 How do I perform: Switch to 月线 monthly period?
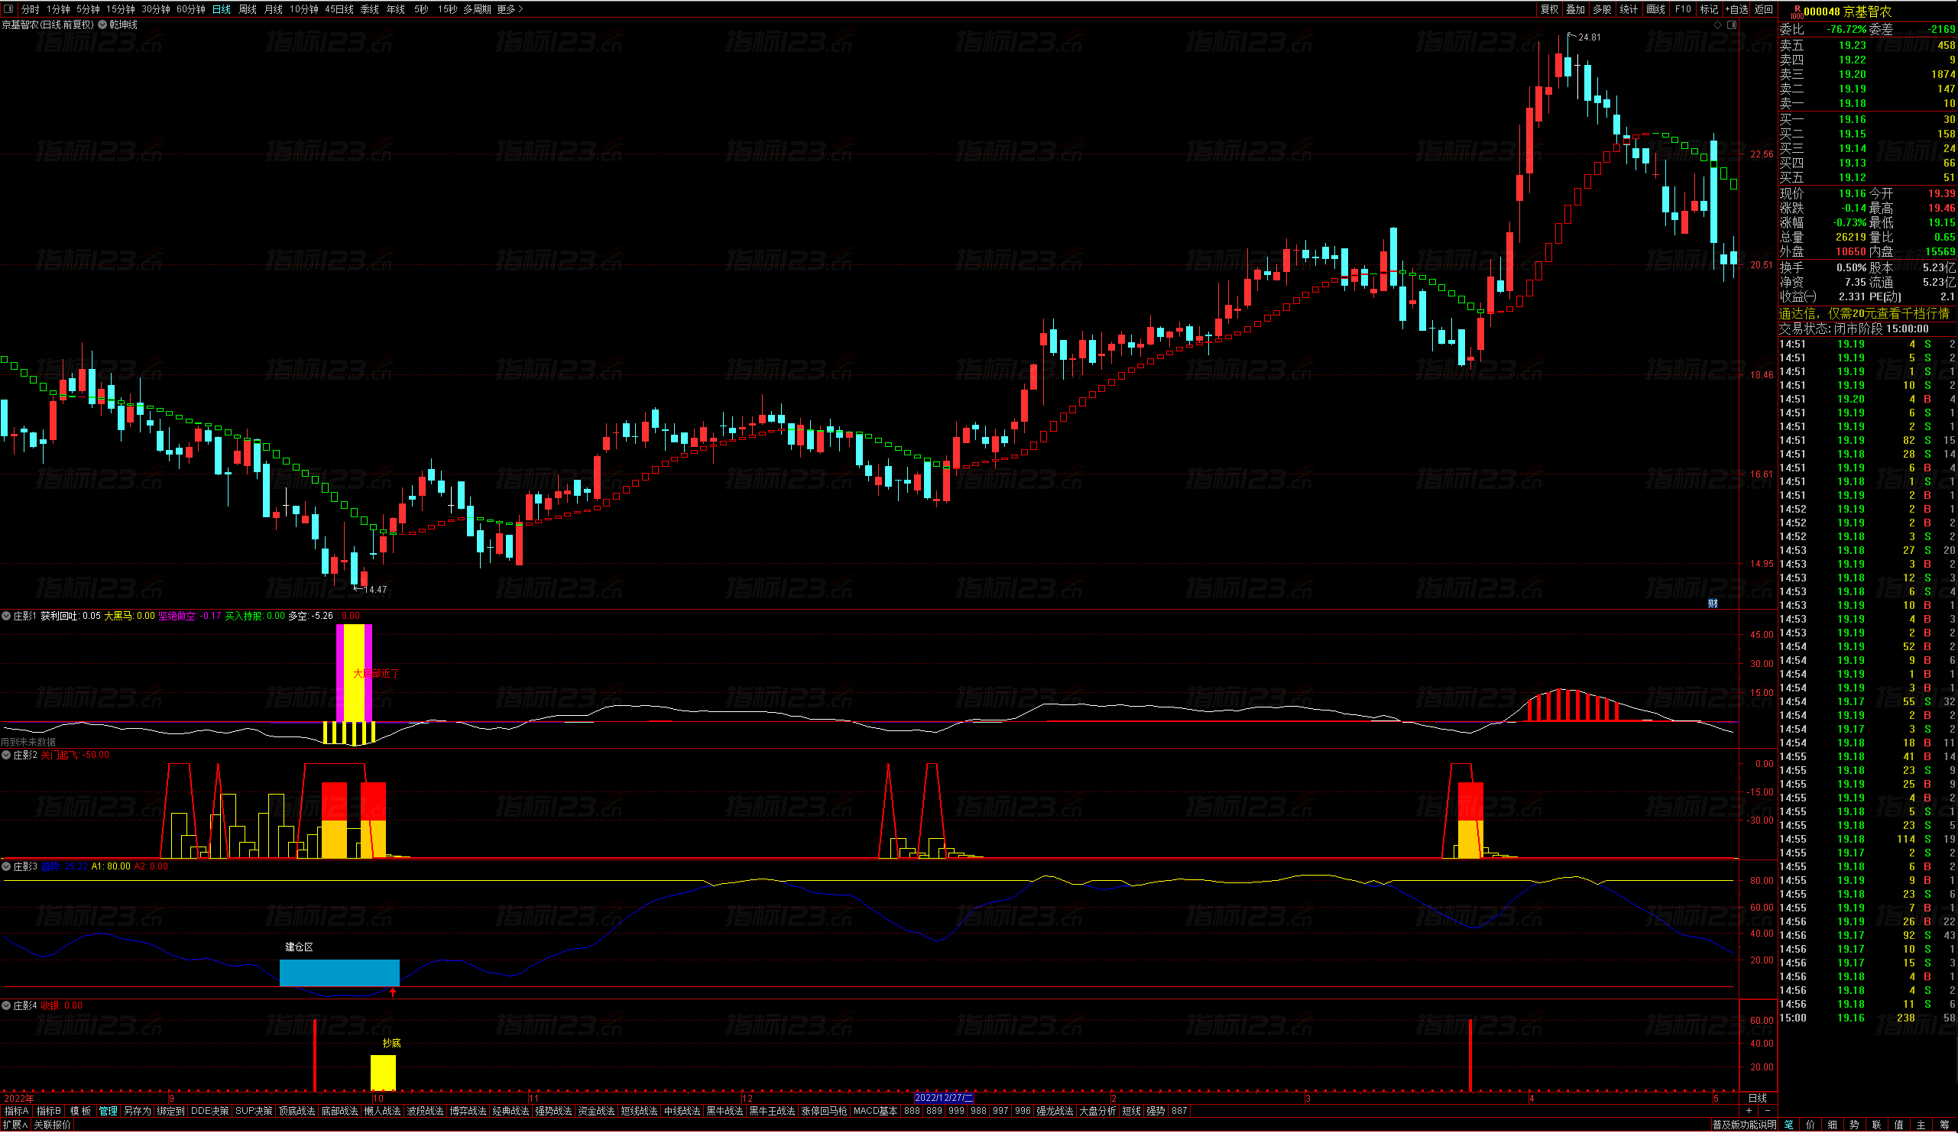(x=274, y=9)
